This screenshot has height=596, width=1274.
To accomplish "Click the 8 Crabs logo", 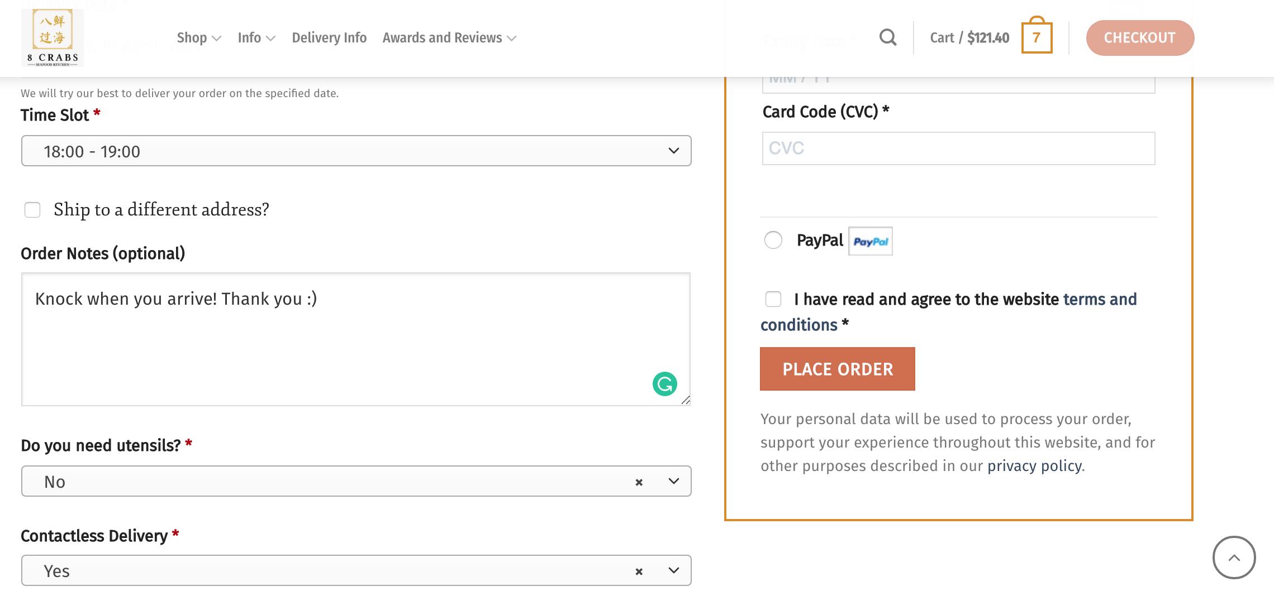I will 53,38.
